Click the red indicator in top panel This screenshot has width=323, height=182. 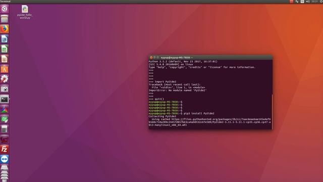[291, 2]
